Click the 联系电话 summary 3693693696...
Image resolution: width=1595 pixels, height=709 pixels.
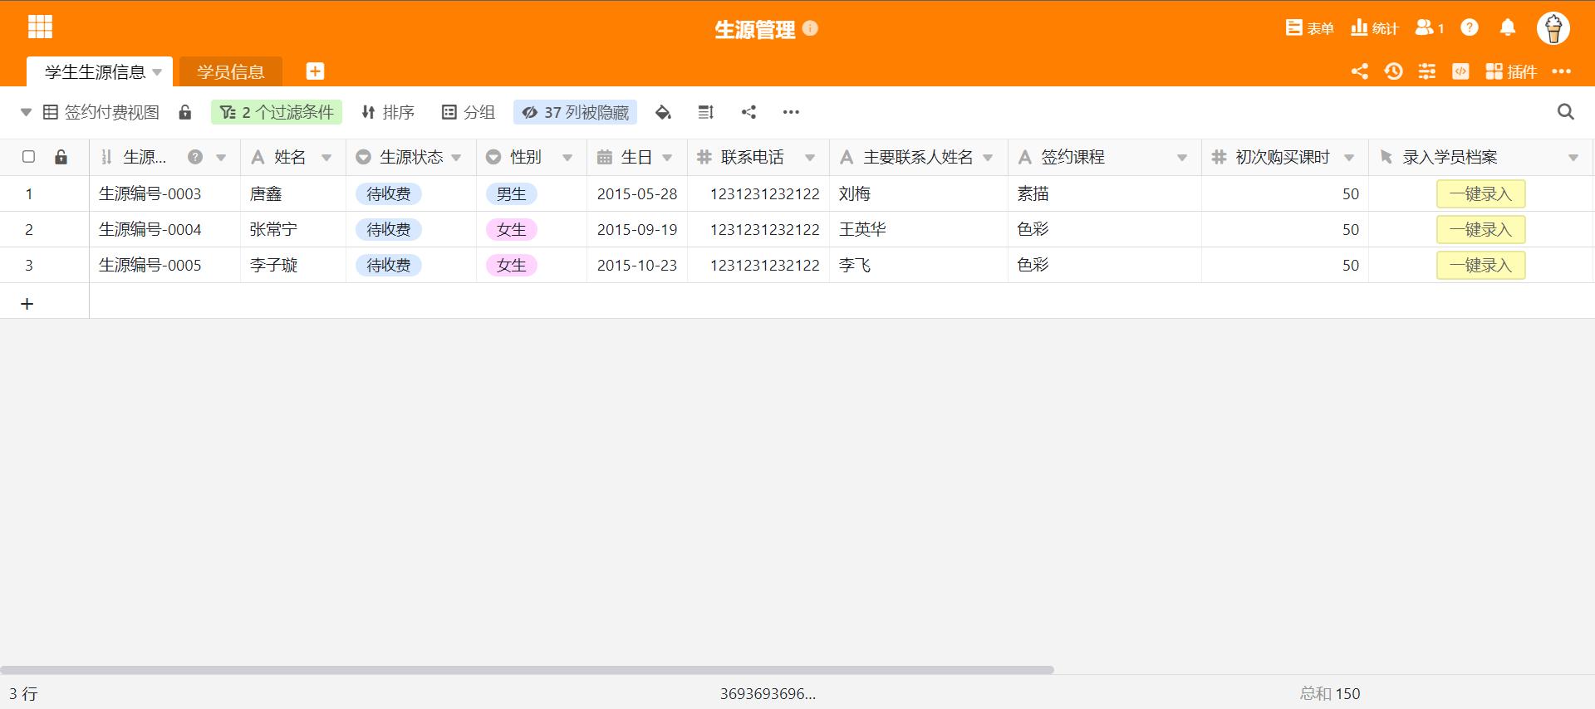(x=768, y=693)
